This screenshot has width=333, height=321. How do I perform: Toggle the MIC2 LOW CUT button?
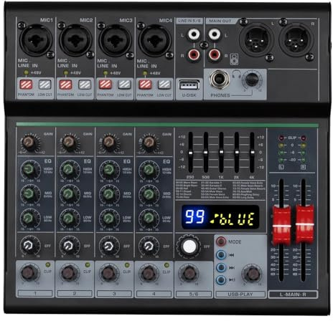[85, 85]
